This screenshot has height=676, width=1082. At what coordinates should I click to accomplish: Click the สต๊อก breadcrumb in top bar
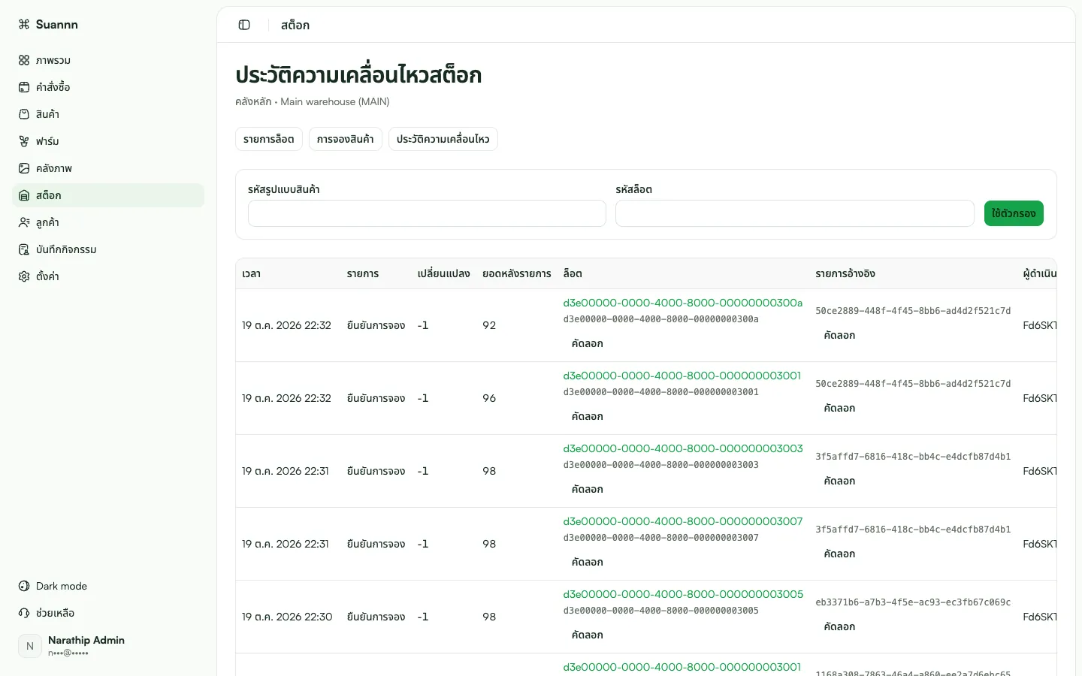pos(295,25)
